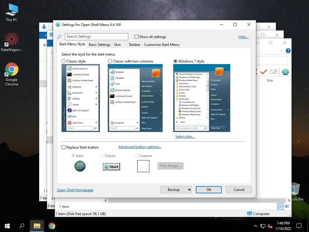Open the Google Chrome desktop shortcut

point(11,74)
